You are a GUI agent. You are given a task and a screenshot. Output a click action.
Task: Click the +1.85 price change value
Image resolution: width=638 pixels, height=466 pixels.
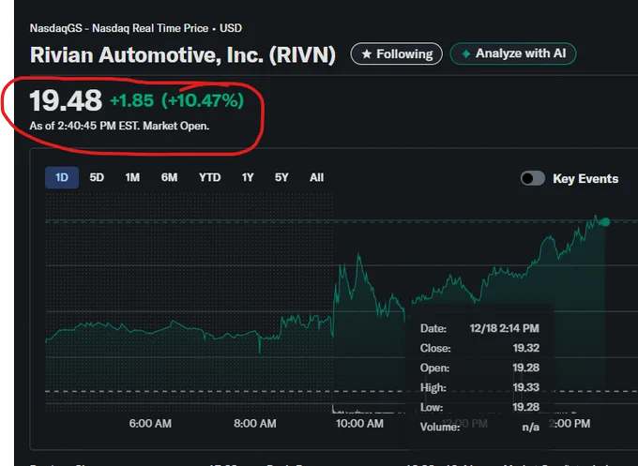coord(132,100)
